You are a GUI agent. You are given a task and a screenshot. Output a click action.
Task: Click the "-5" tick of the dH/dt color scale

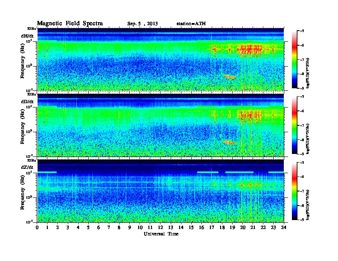(x=302, y=31)
